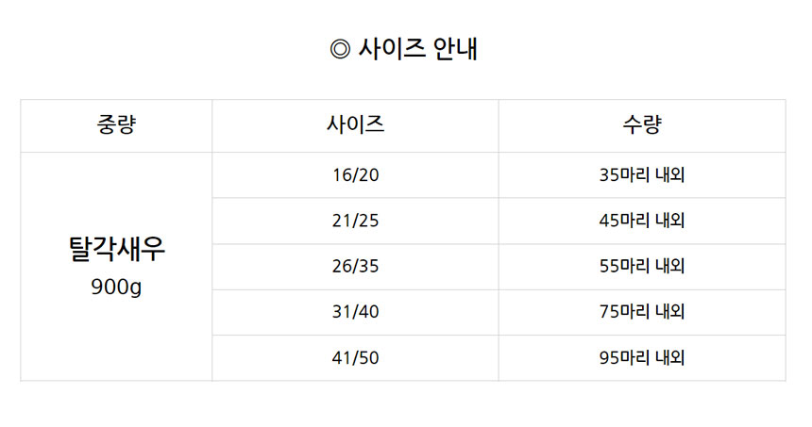Screen dimensions: 812x427
Task: Click the 95마리 내외 quantity cell
Action: coord(642,358)
